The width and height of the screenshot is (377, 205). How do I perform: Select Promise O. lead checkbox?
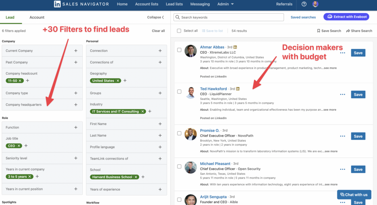tap(179, 133)
